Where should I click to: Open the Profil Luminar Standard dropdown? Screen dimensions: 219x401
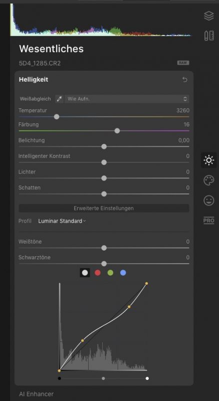pos(62,221)
